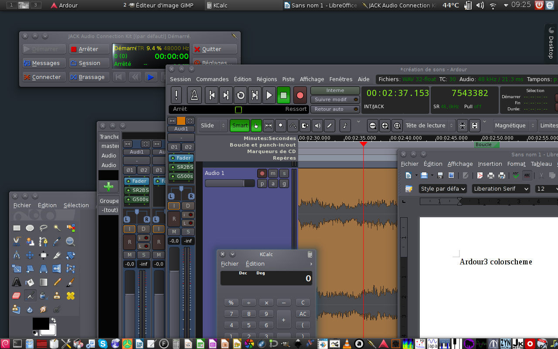Screen dimensions: 558x349
Task: Click the Ardour timecode clock 00:02:37.153
Action: [398, 93]
